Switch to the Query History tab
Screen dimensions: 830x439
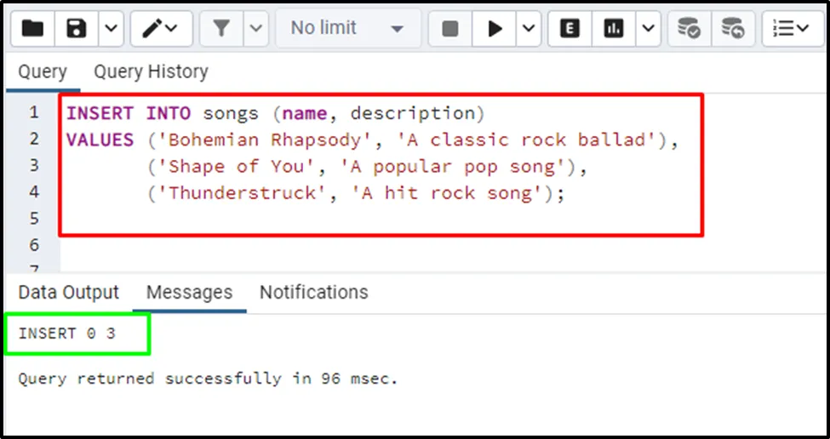151,72
